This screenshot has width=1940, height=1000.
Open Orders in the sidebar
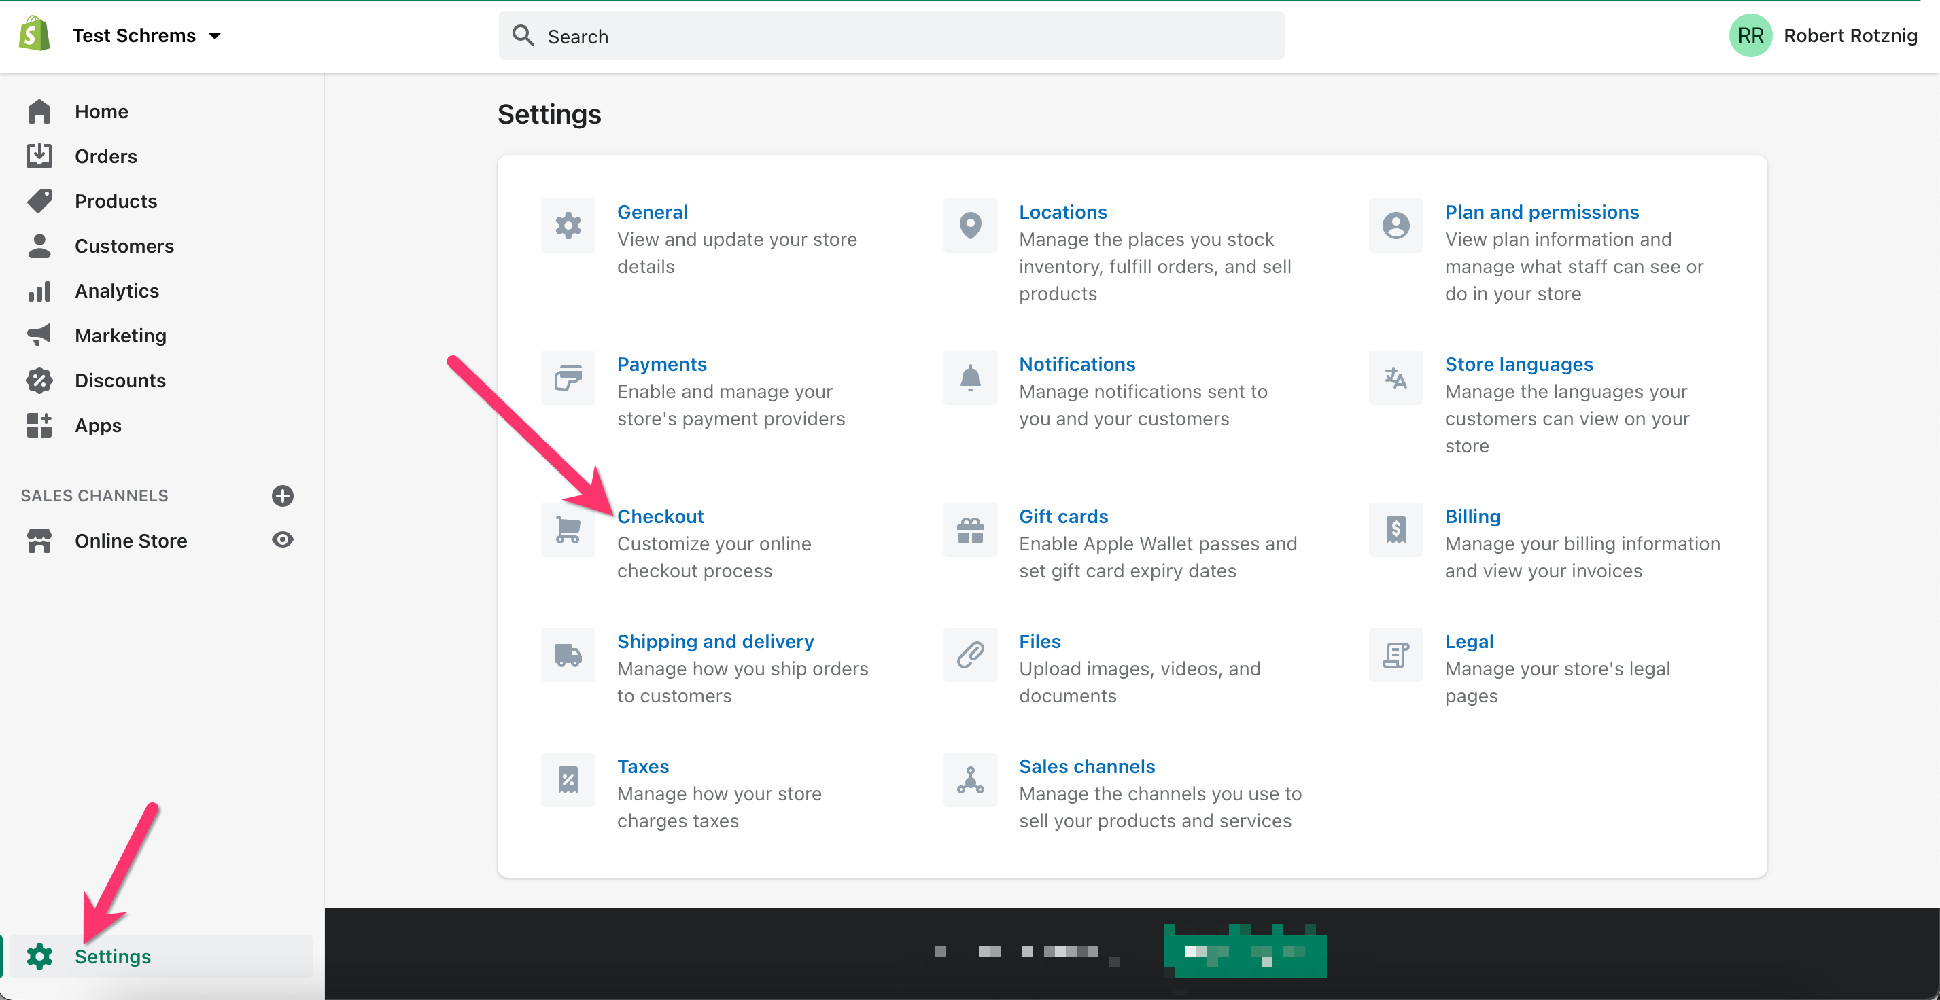105,156
